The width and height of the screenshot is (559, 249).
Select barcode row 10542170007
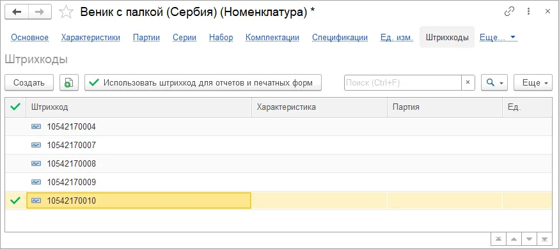[278, 145]
